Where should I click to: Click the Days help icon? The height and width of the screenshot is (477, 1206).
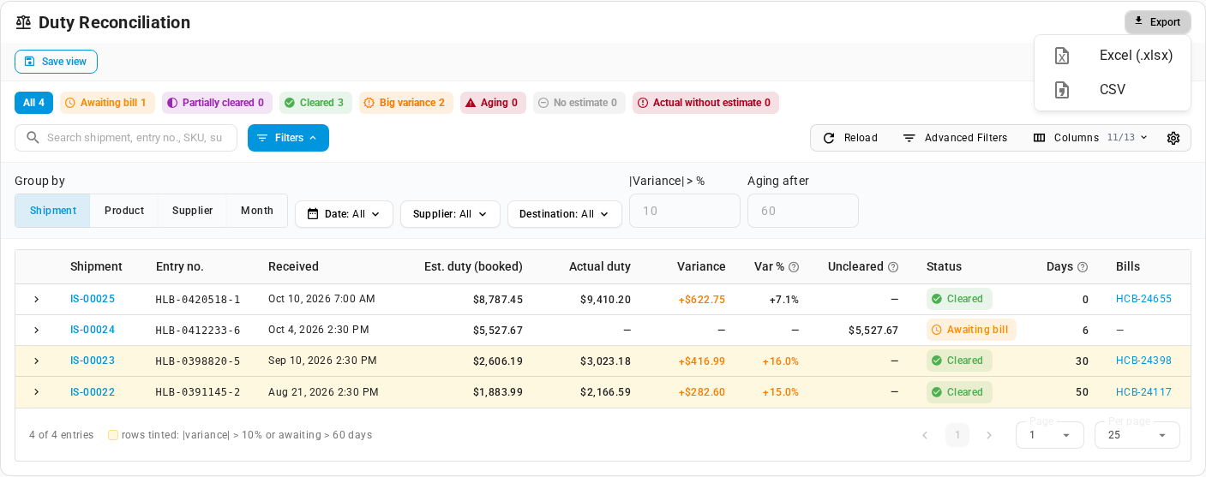coord(1083,267)
